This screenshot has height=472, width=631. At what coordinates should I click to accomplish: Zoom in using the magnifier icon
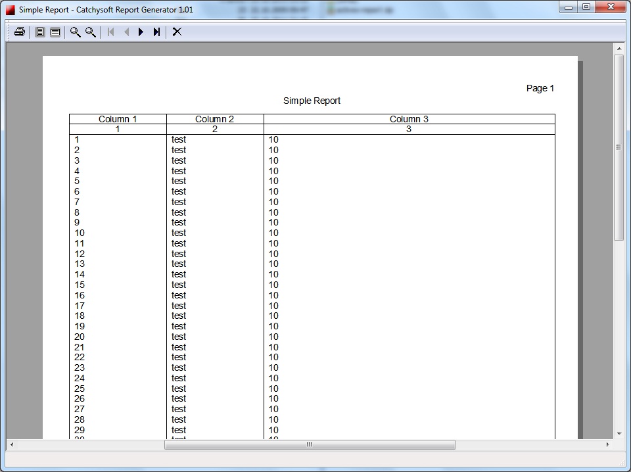[75, 32]
